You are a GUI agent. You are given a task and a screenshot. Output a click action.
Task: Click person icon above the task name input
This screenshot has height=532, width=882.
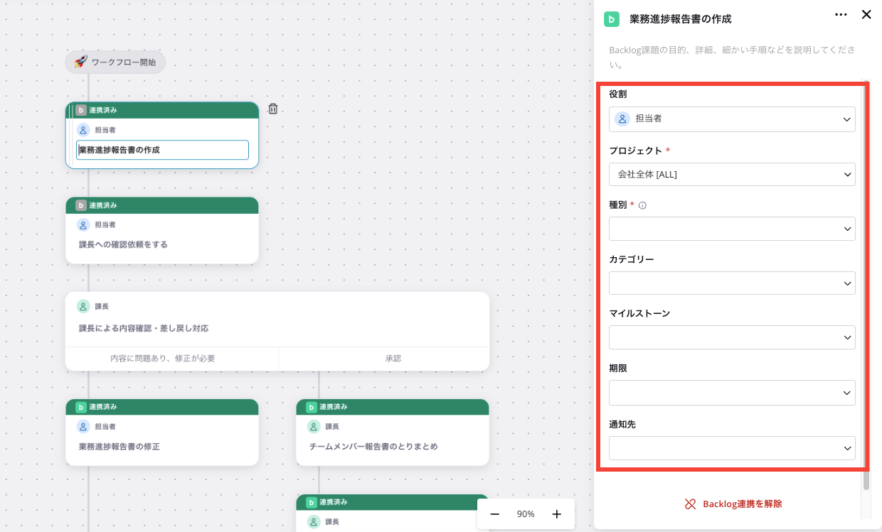[x=83, y=130]
